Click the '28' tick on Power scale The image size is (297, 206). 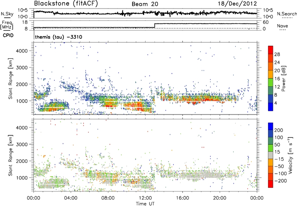pyautogui.click(x=277, y=54)
